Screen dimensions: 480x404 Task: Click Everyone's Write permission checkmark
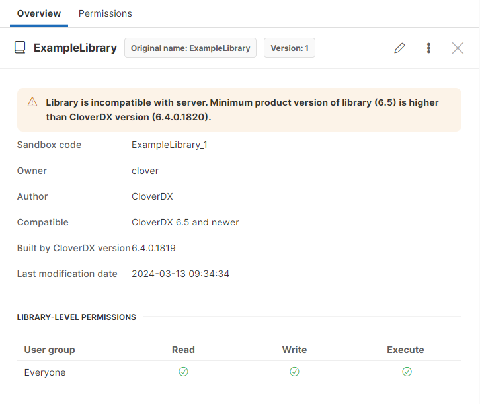point(294,372)
